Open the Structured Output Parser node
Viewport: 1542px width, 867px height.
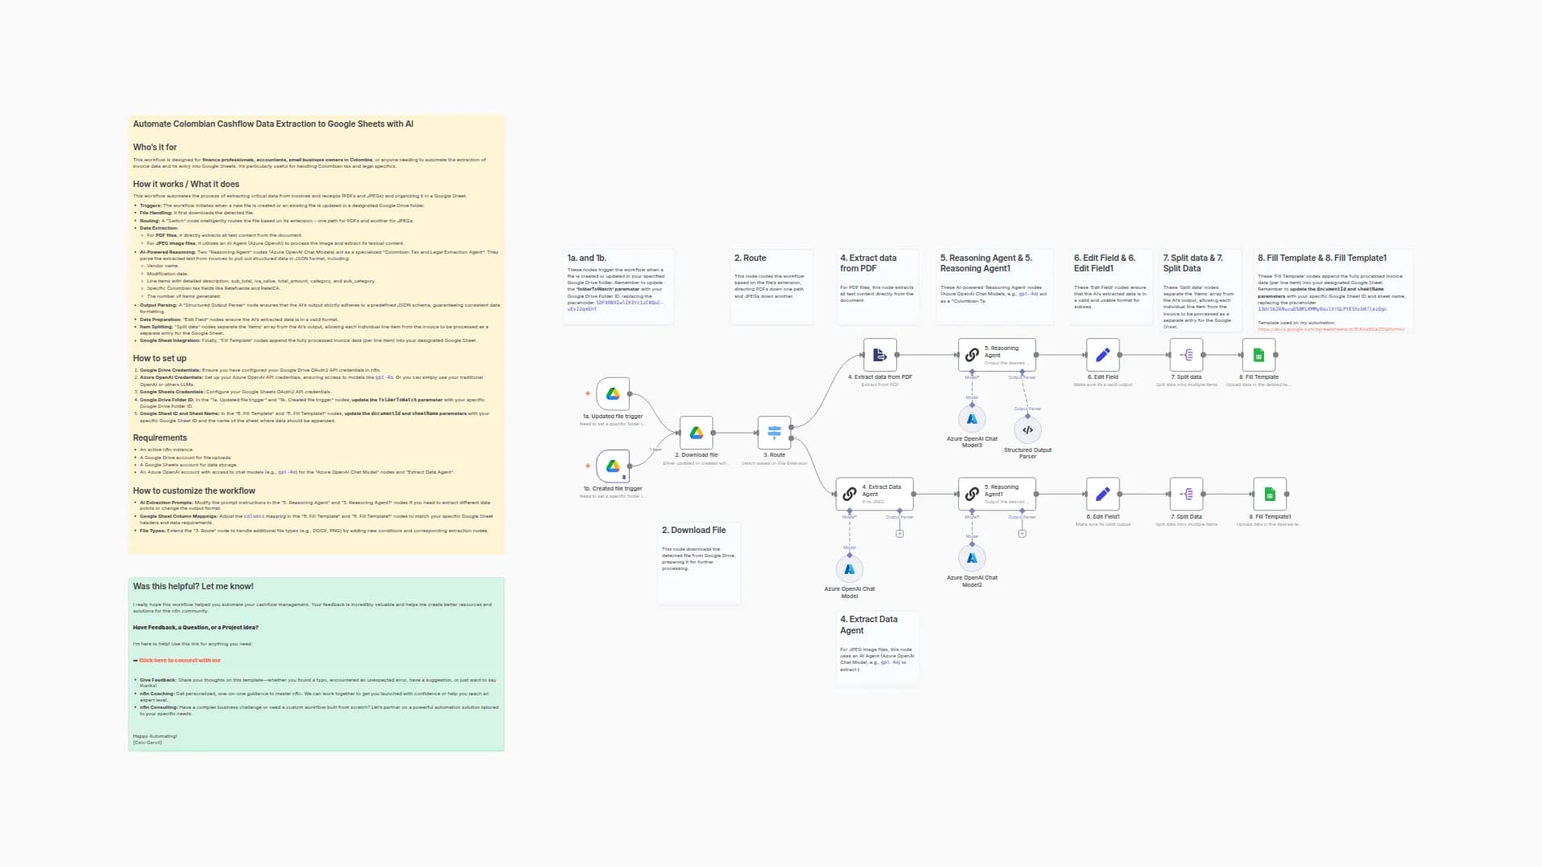(1027, 429)
